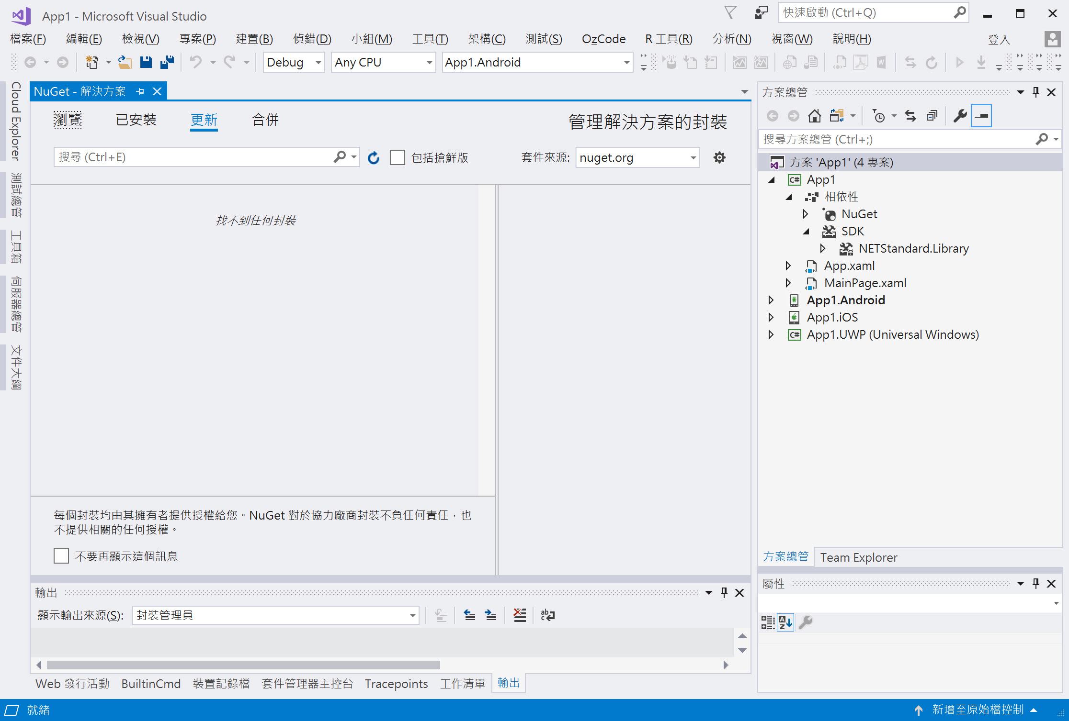The image size is (1069, 721).
Task: Click 新增至原始檔控制 in status bar
Action: point(978,710)
